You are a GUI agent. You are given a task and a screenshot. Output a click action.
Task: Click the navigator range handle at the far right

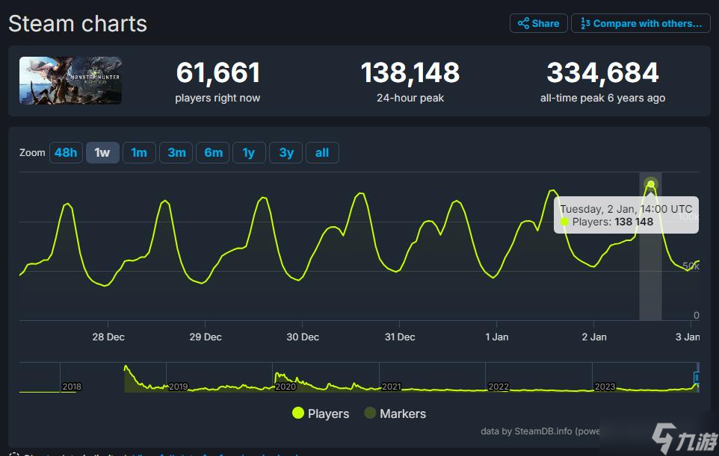point(697,378)
